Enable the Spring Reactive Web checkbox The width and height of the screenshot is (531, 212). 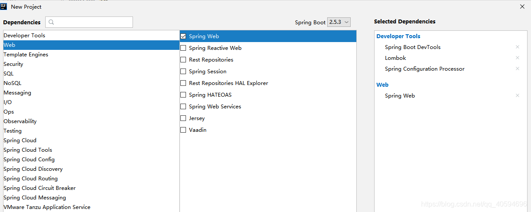click(183, 48)
